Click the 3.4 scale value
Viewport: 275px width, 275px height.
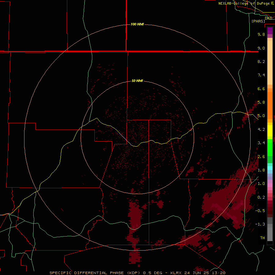point(261,143)
